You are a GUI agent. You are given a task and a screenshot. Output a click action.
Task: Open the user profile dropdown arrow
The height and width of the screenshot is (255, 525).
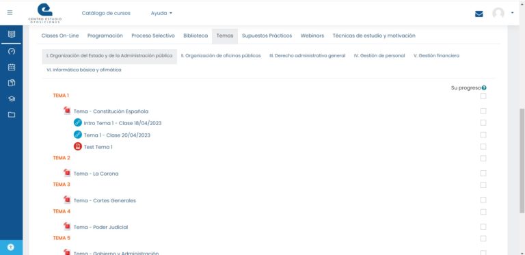point(512,13)
